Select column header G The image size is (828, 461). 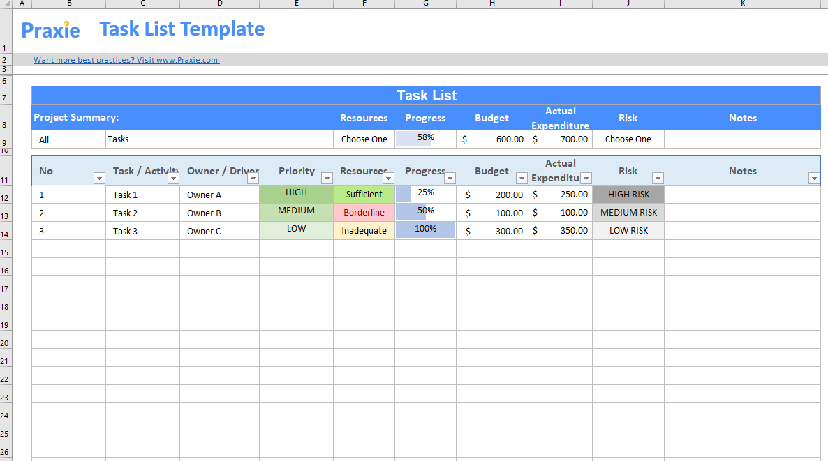pos(426,3)
